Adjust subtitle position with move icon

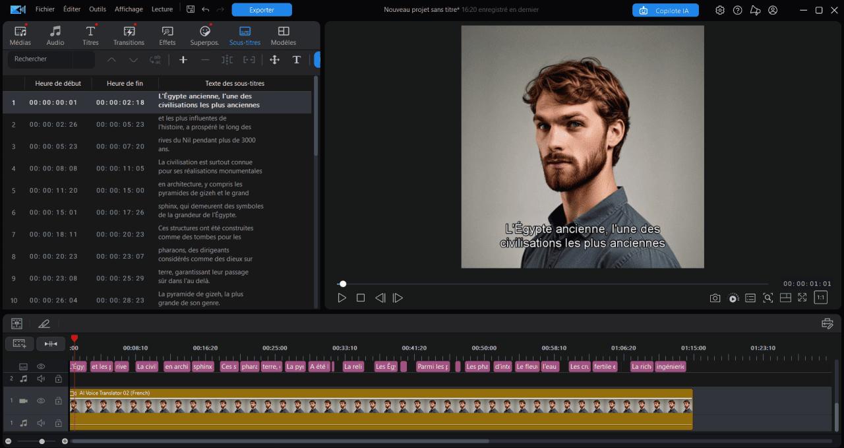click(x=275, y=60)
